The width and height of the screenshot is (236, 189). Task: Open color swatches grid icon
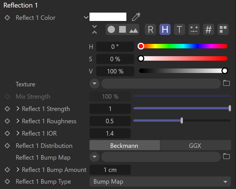[x=223, y=29]
